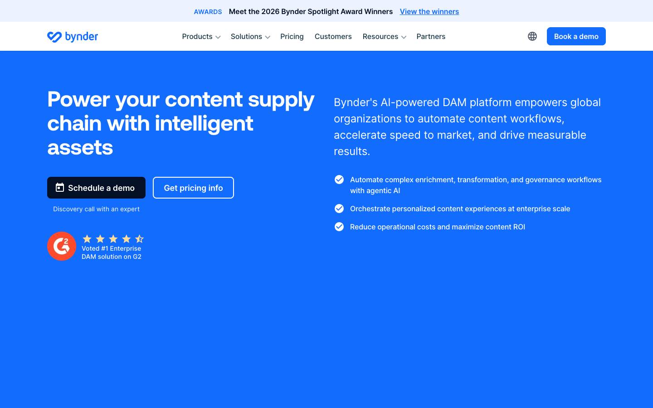
Task: Expand the Resources menu
Action: click(384, 36)
